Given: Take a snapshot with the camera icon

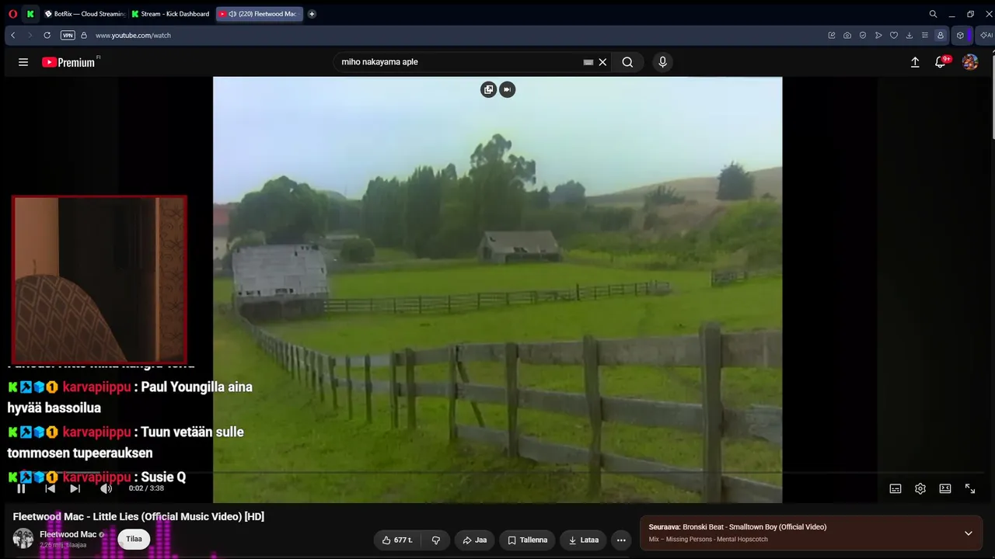Looking at the screenshot, I should (847, 35).
